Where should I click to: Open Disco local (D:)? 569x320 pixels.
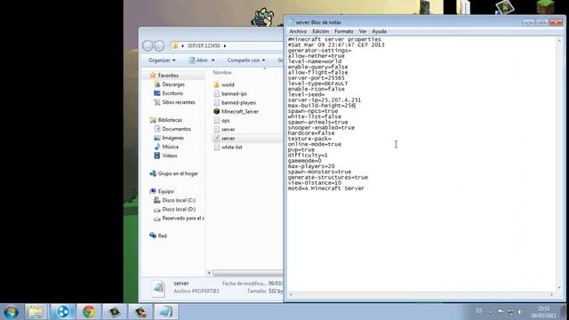click(x=179, y=209)
